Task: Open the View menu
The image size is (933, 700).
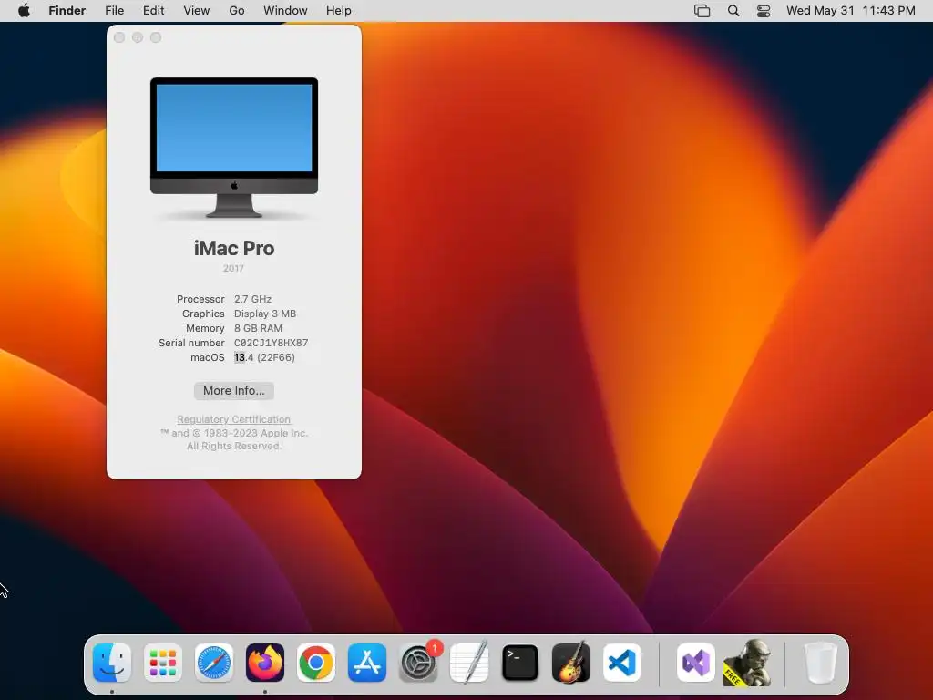Action: 197,11
